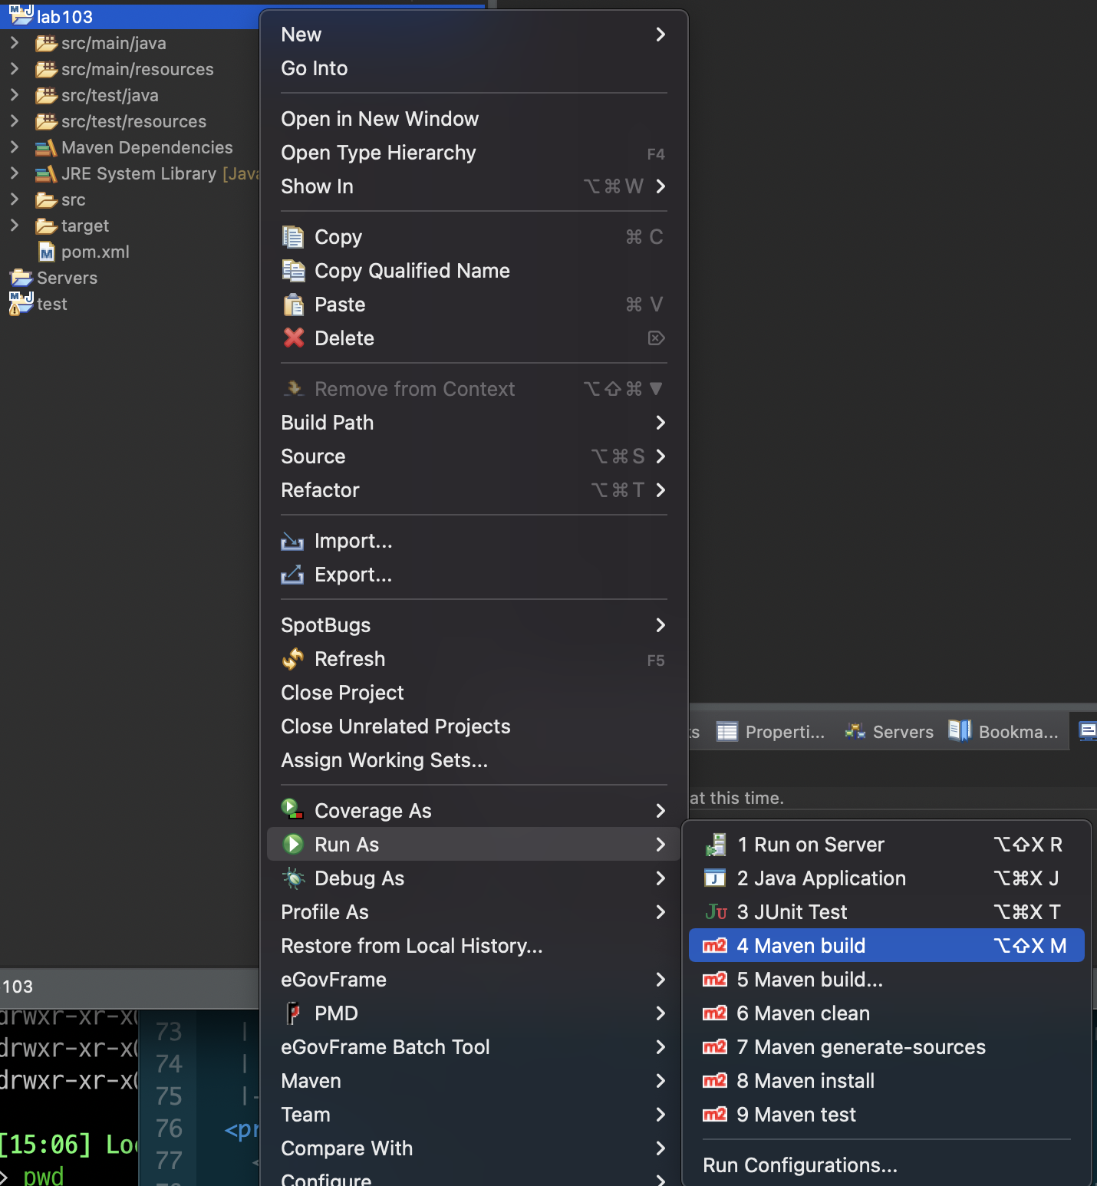The height and width of the screenshot is (1186, 1097).
Task: Click the m2 icon beside Maven install
Action: pos(715,1081)
